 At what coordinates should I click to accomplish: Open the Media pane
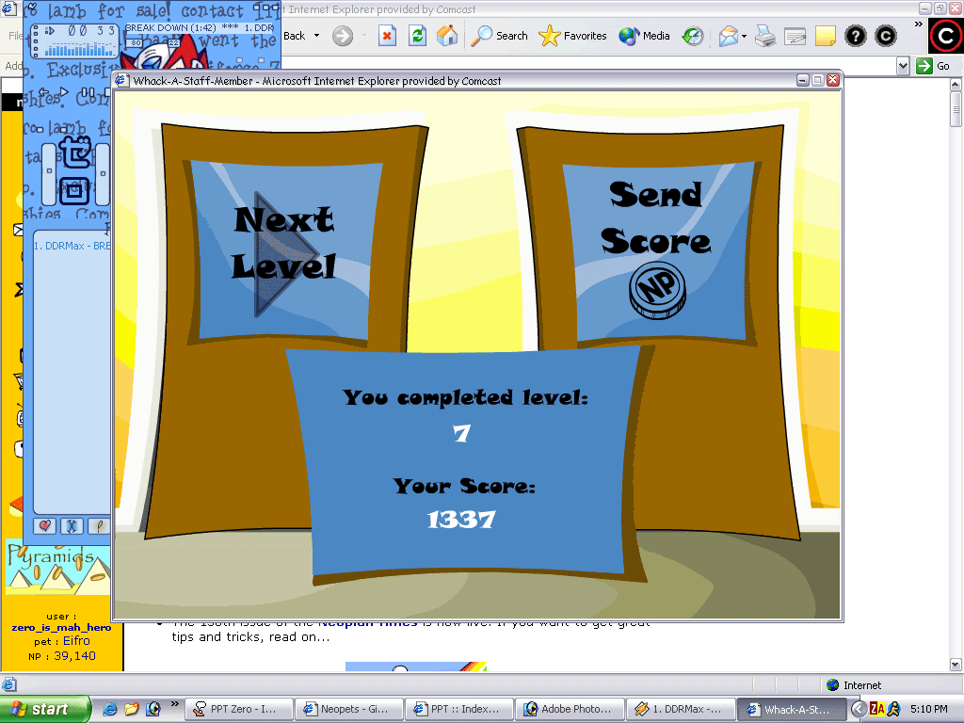pos(644,36)
